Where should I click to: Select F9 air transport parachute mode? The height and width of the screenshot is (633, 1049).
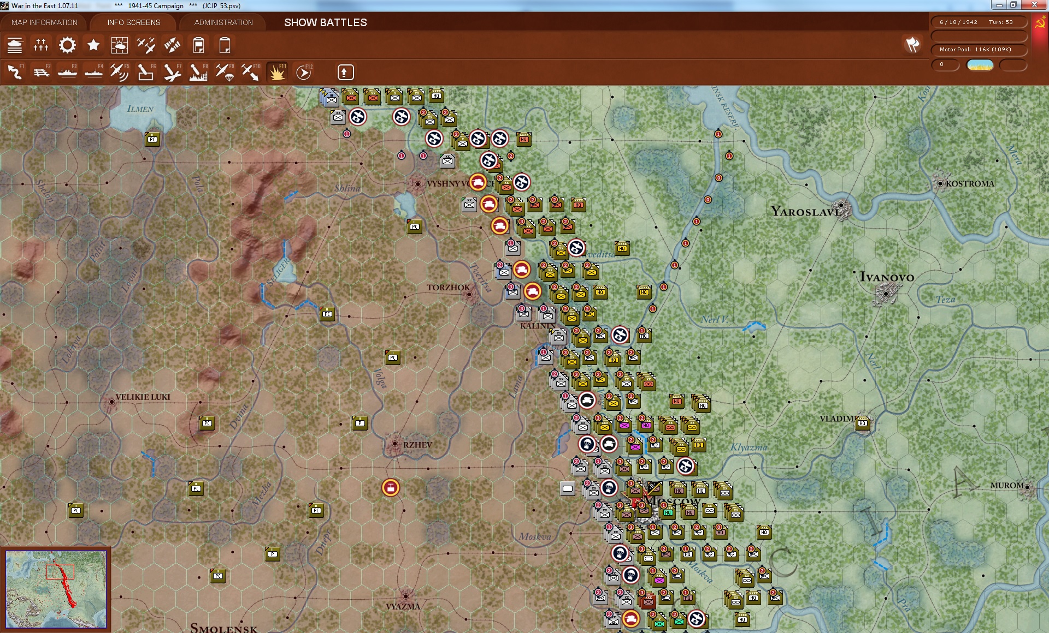coord(225,72)
